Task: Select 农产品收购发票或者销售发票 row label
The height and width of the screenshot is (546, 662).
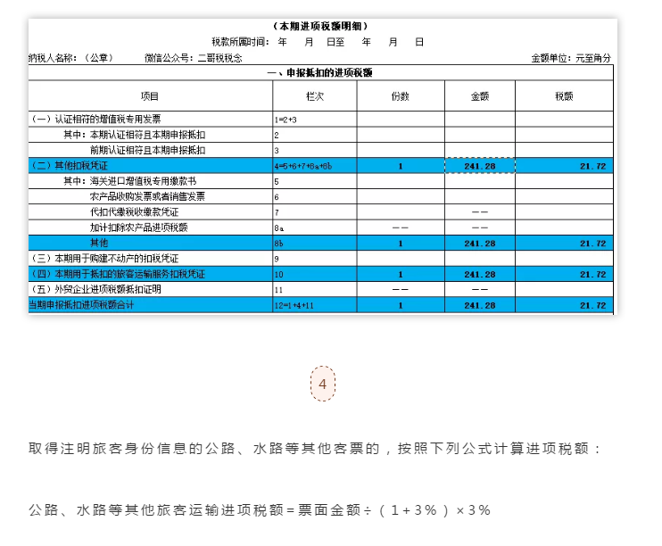Action: [147, 196]
